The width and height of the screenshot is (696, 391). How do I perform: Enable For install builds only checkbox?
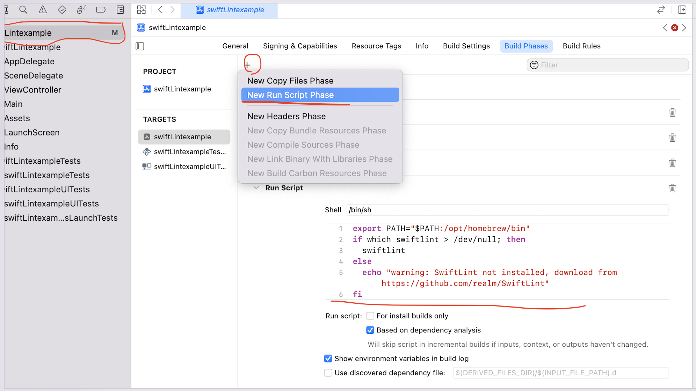click(x=370, y=316)
